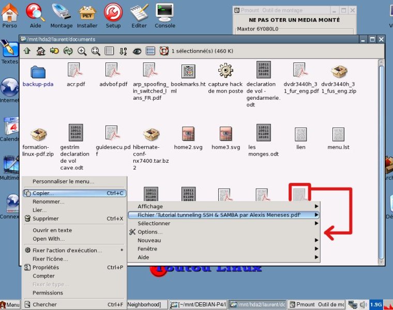Click the up-arrow parent directory icon

[x=27, y=51]
